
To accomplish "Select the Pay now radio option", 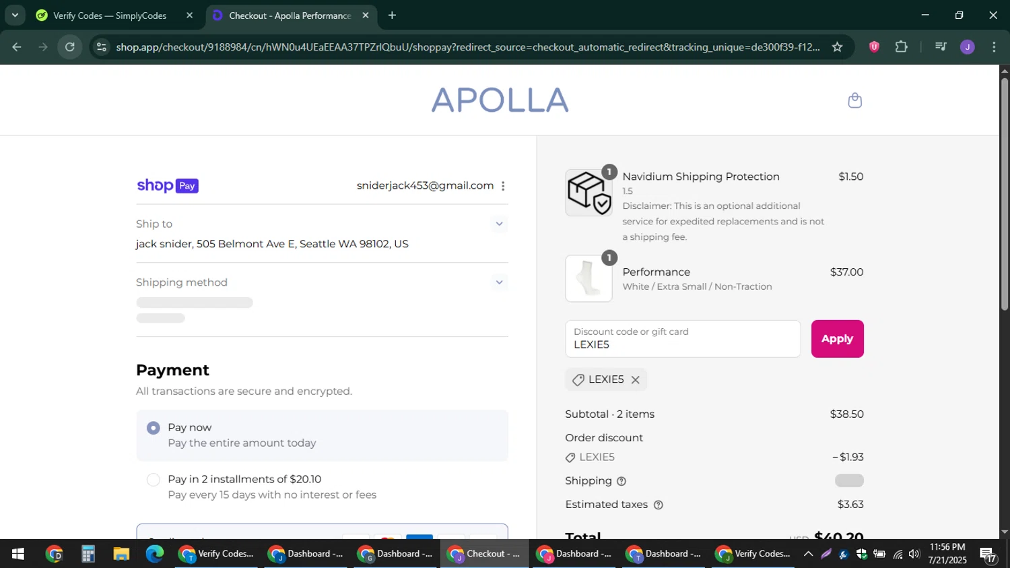I will 154,428.
